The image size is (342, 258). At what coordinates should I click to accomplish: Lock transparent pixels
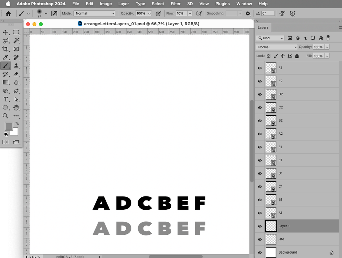268,56
